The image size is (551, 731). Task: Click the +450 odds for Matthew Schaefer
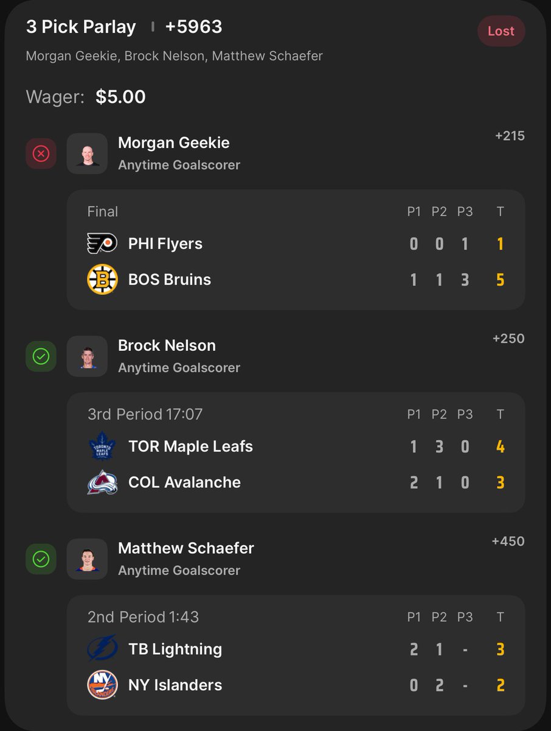(508, 542)
